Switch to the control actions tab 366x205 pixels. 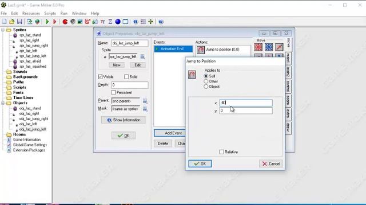288,86
